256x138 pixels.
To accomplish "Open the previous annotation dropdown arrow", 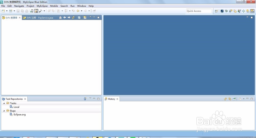I will [x=70, y=11].
